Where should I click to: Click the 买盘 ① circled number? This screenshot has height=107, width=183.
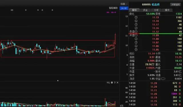[136, 35]
